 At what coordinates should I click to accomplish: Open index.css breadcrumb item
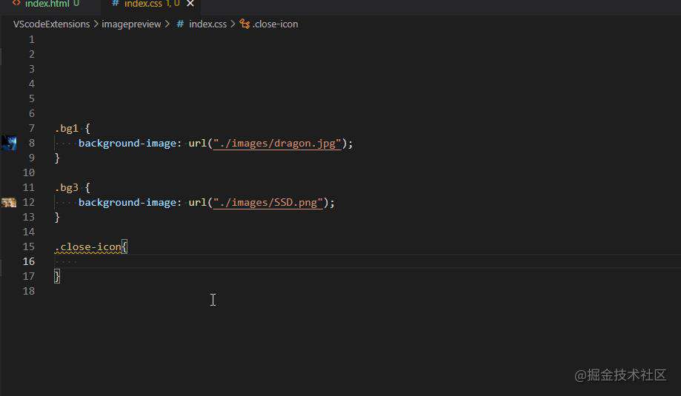click(207, 24)
